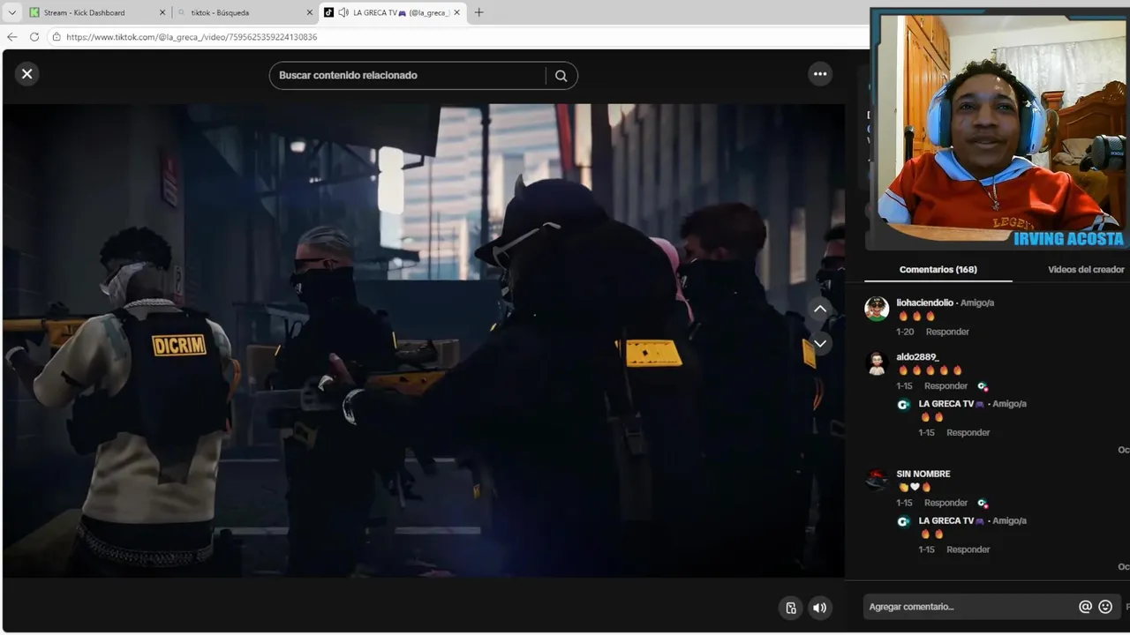Reply to LA GRECA TV under aldo2889_

click(x=968, y=433)
